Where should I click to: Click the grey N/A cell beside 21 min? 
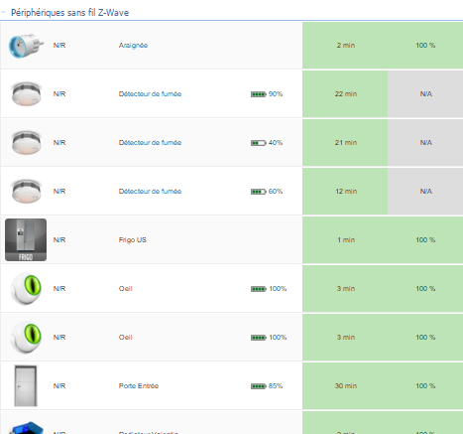pos(425,143)
